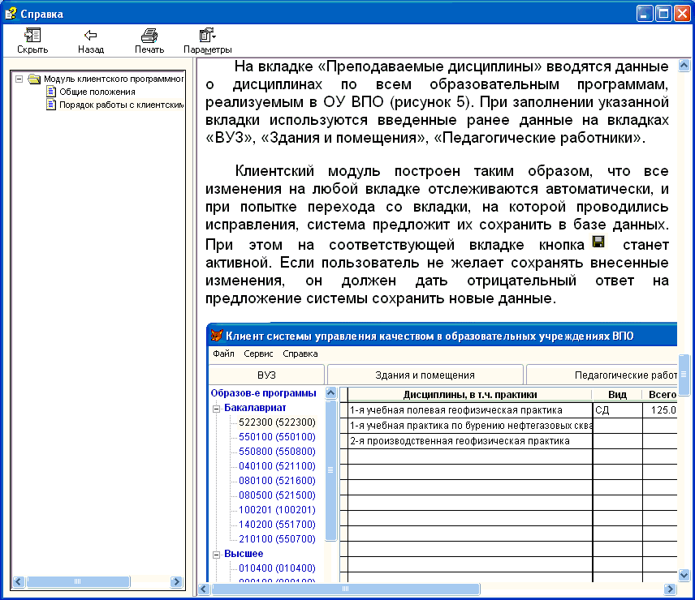The width and height of the screenshot is (695, 600).
Task: Select program 210100 (550700)
Action: point(277,539)
